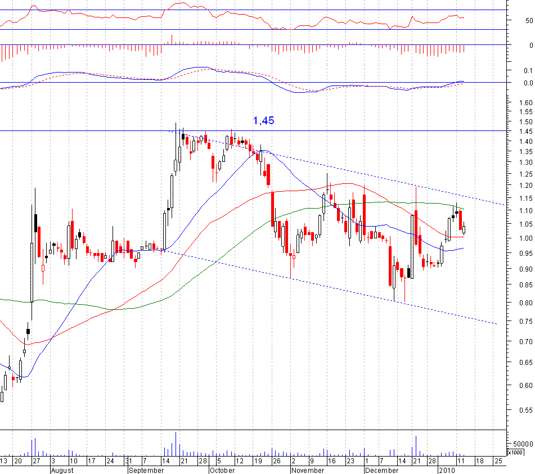Viewport: 535px width, 474px height.
Task: Select the 50000 volume axis label
Action: pos(523,444)
